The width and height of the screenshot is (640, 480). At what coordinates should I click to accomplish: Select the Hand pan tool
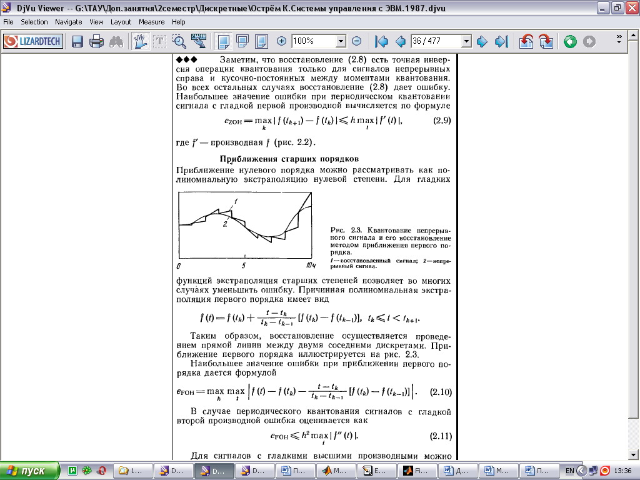point(141,41)
